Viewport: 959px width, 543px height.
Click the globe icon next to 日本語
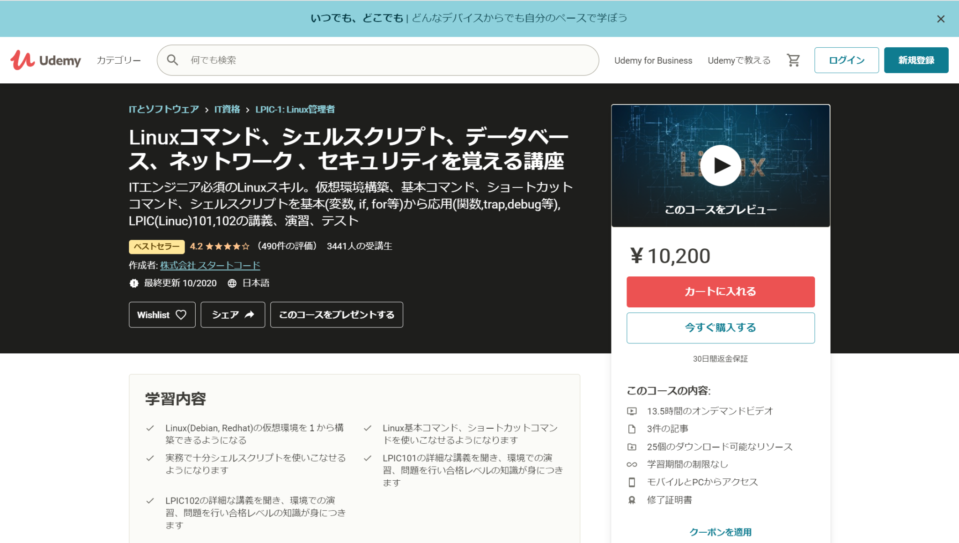point(231,283)
